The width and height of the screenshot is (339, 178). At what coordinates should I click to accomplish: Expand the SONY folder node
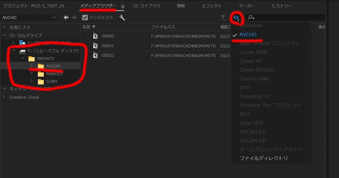(x=32, y=81)
